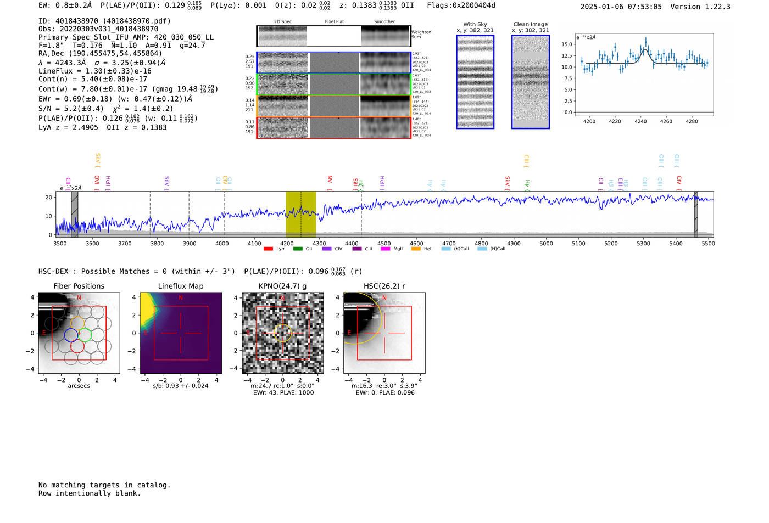Click the yellow aperture circle in KPNO g image

point(282,333)
